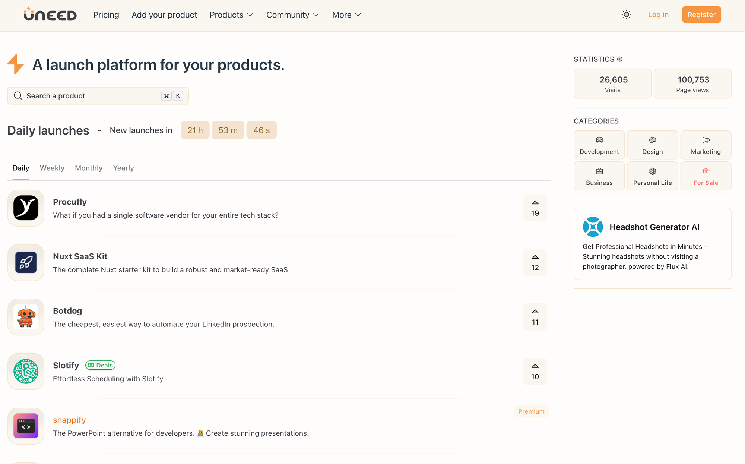Open the Marketing category

[706, 145]
